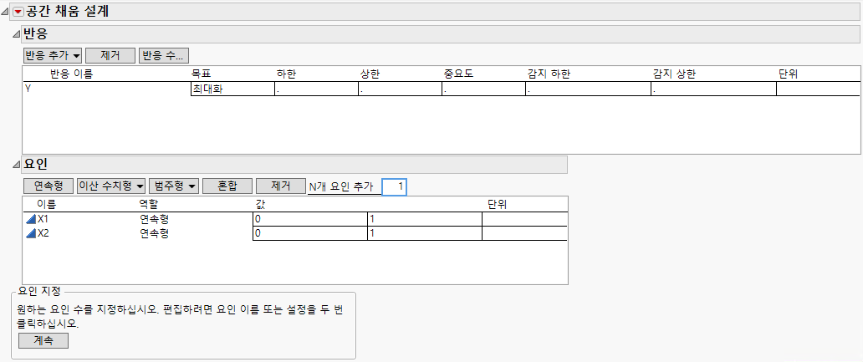Click the 연속형 role of factor X2

[154, 233]
